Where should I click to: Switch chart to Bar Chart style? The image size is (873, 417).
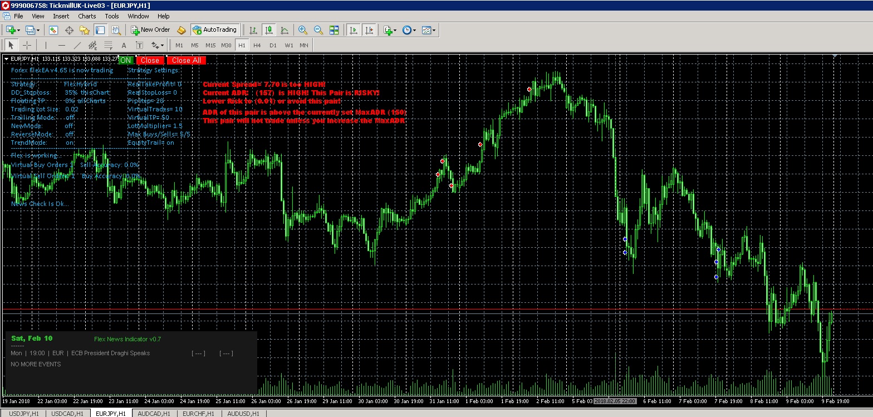pos(253,30)
